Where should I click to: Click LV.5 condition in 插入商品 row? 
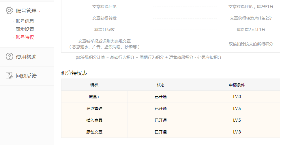237,120
